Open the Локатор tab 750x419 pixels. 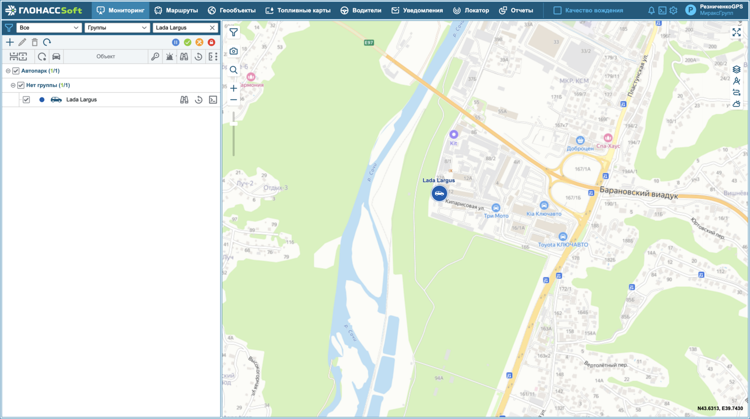[x=471, y=10]
